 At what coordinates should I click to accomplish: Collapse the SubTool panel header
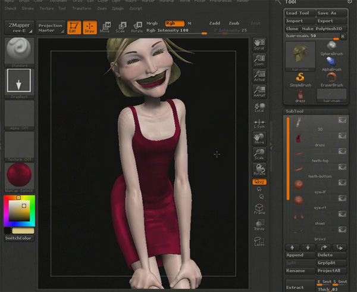pos(316,111)
